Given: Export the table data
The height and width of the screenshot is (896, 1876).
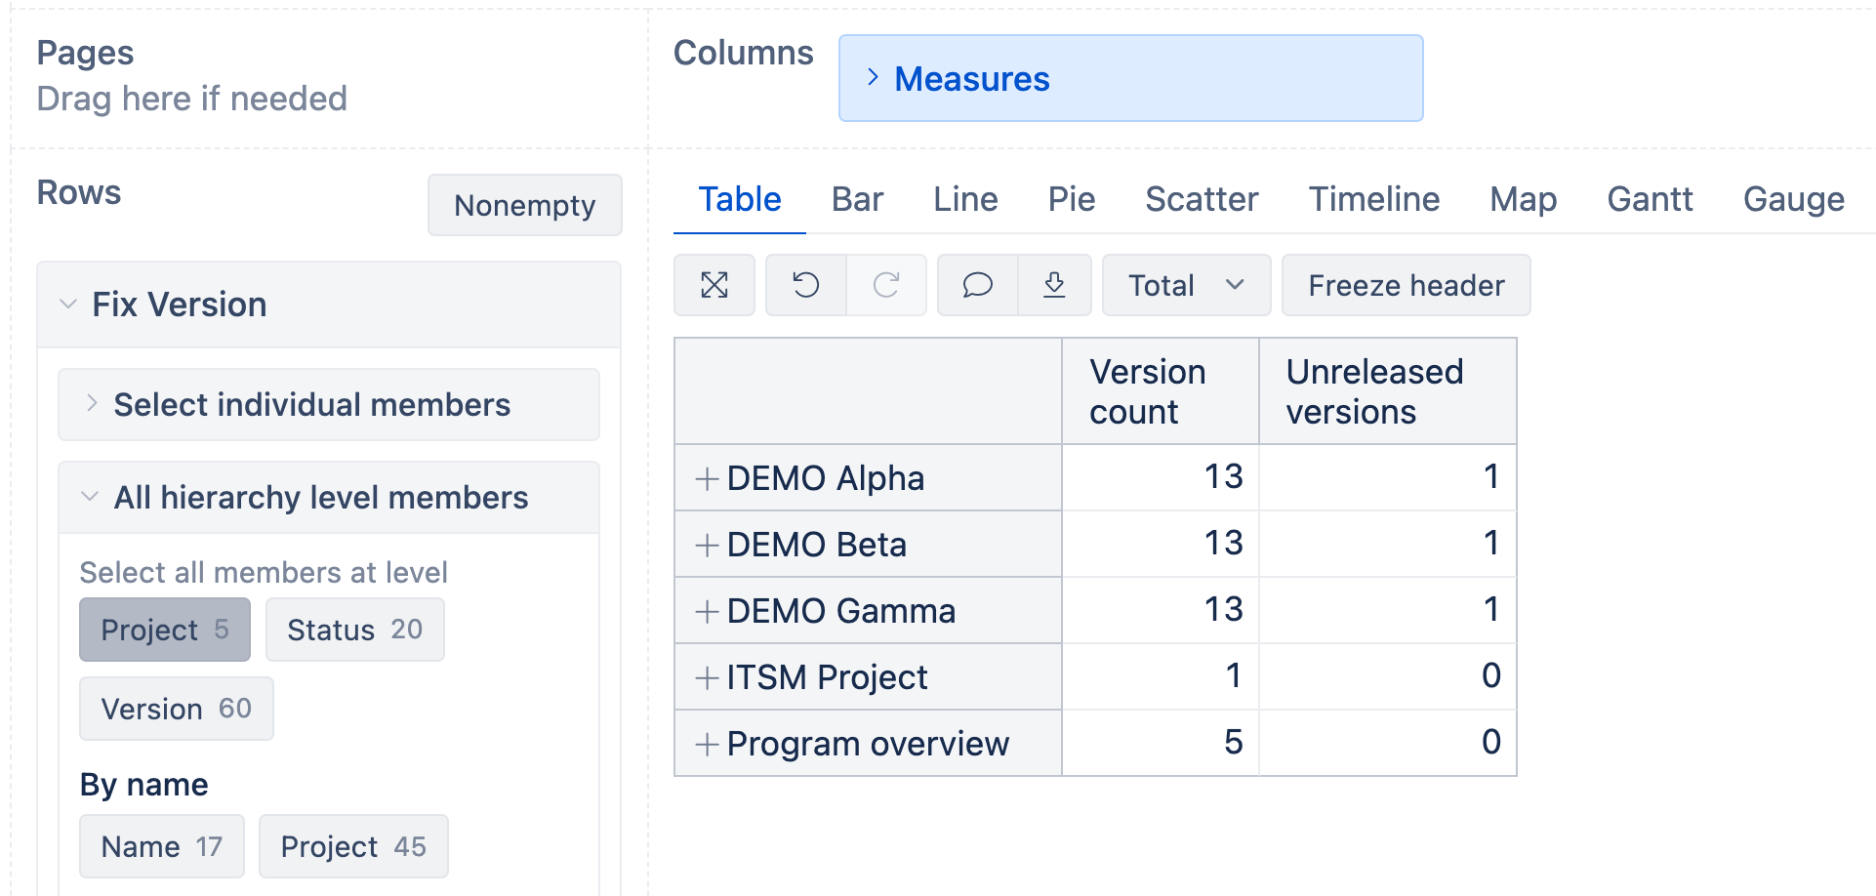Looking at the screenshot, I should coord(1055,285).
